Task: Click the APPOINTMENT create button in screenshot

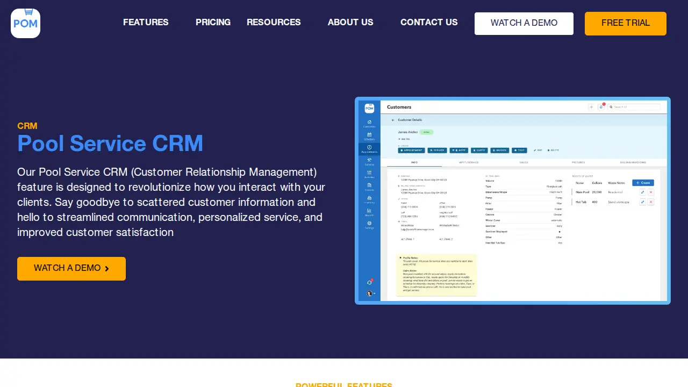Action: point(412,150)
